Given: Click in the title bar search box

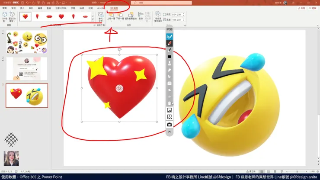Looking at the screenshot, I should tap(161, 3).
